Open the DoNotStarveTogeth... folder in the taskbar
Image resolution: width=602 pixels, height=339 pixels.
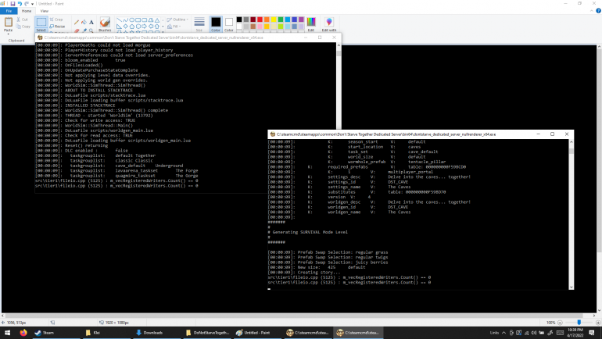pos(207,333)
